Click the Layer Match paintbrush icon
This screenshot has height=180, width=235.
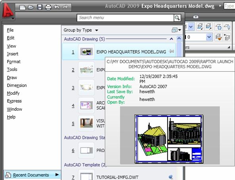click(218, 37)
